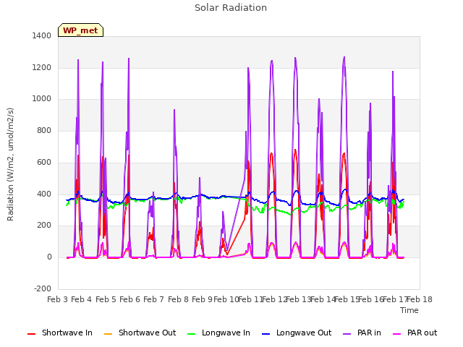The image size is (463, 347).
Task: Click the red Shortwave In legend swatch
Action: pyautogui.click(x=32, y=334)
